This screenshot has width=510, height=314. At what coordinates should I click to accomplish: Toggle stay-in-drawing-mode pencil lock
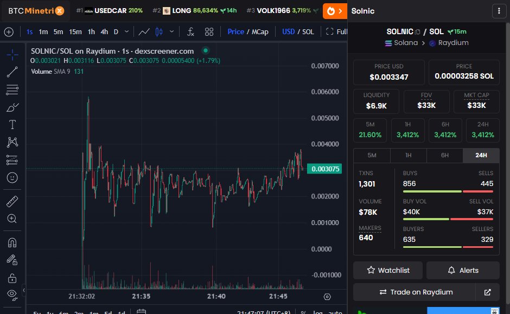click(12, 260)
